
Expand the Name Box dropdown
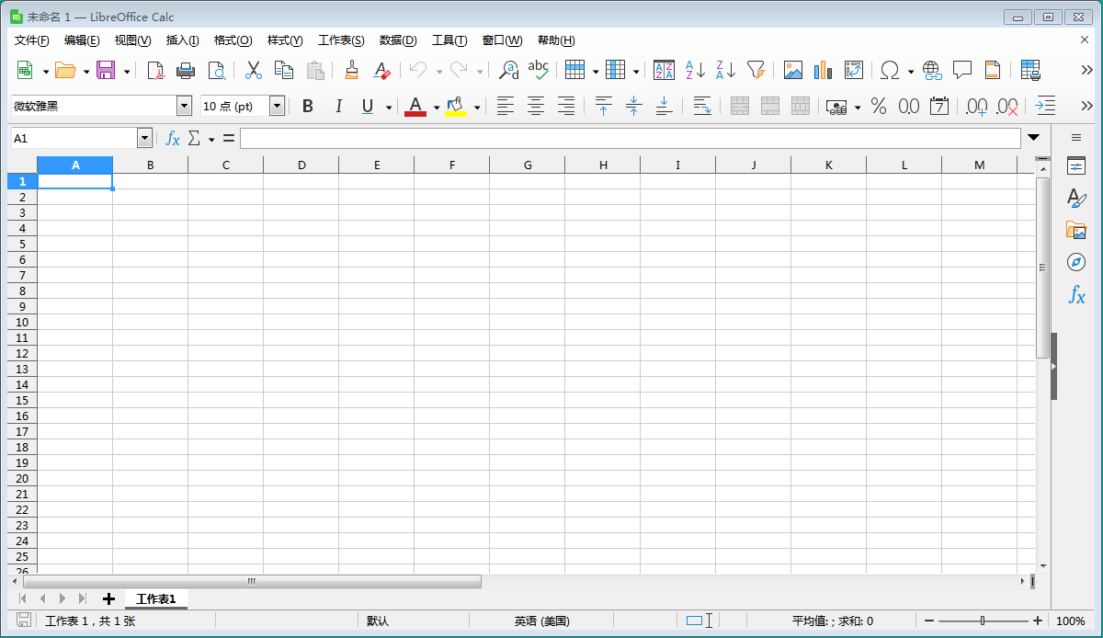click(144, 138)
